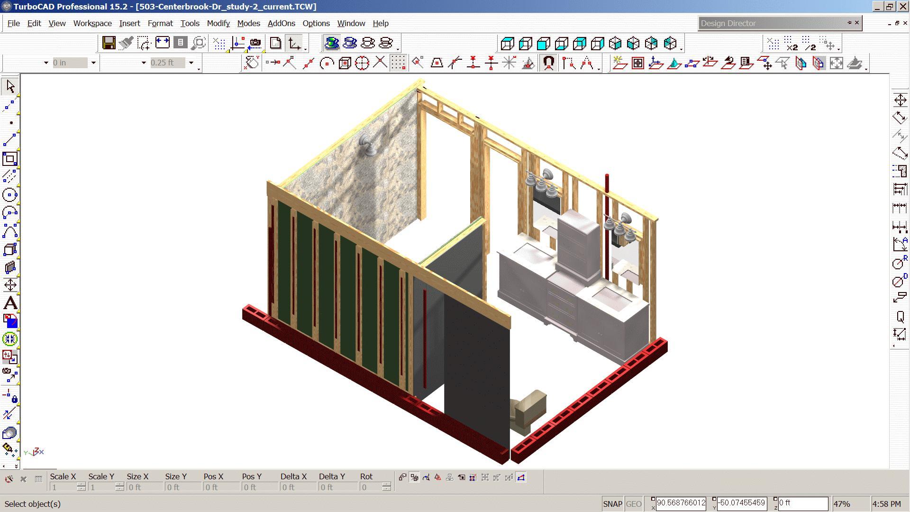
Task: Toggle the Intersection snap X icon
Action: point(380,63)
